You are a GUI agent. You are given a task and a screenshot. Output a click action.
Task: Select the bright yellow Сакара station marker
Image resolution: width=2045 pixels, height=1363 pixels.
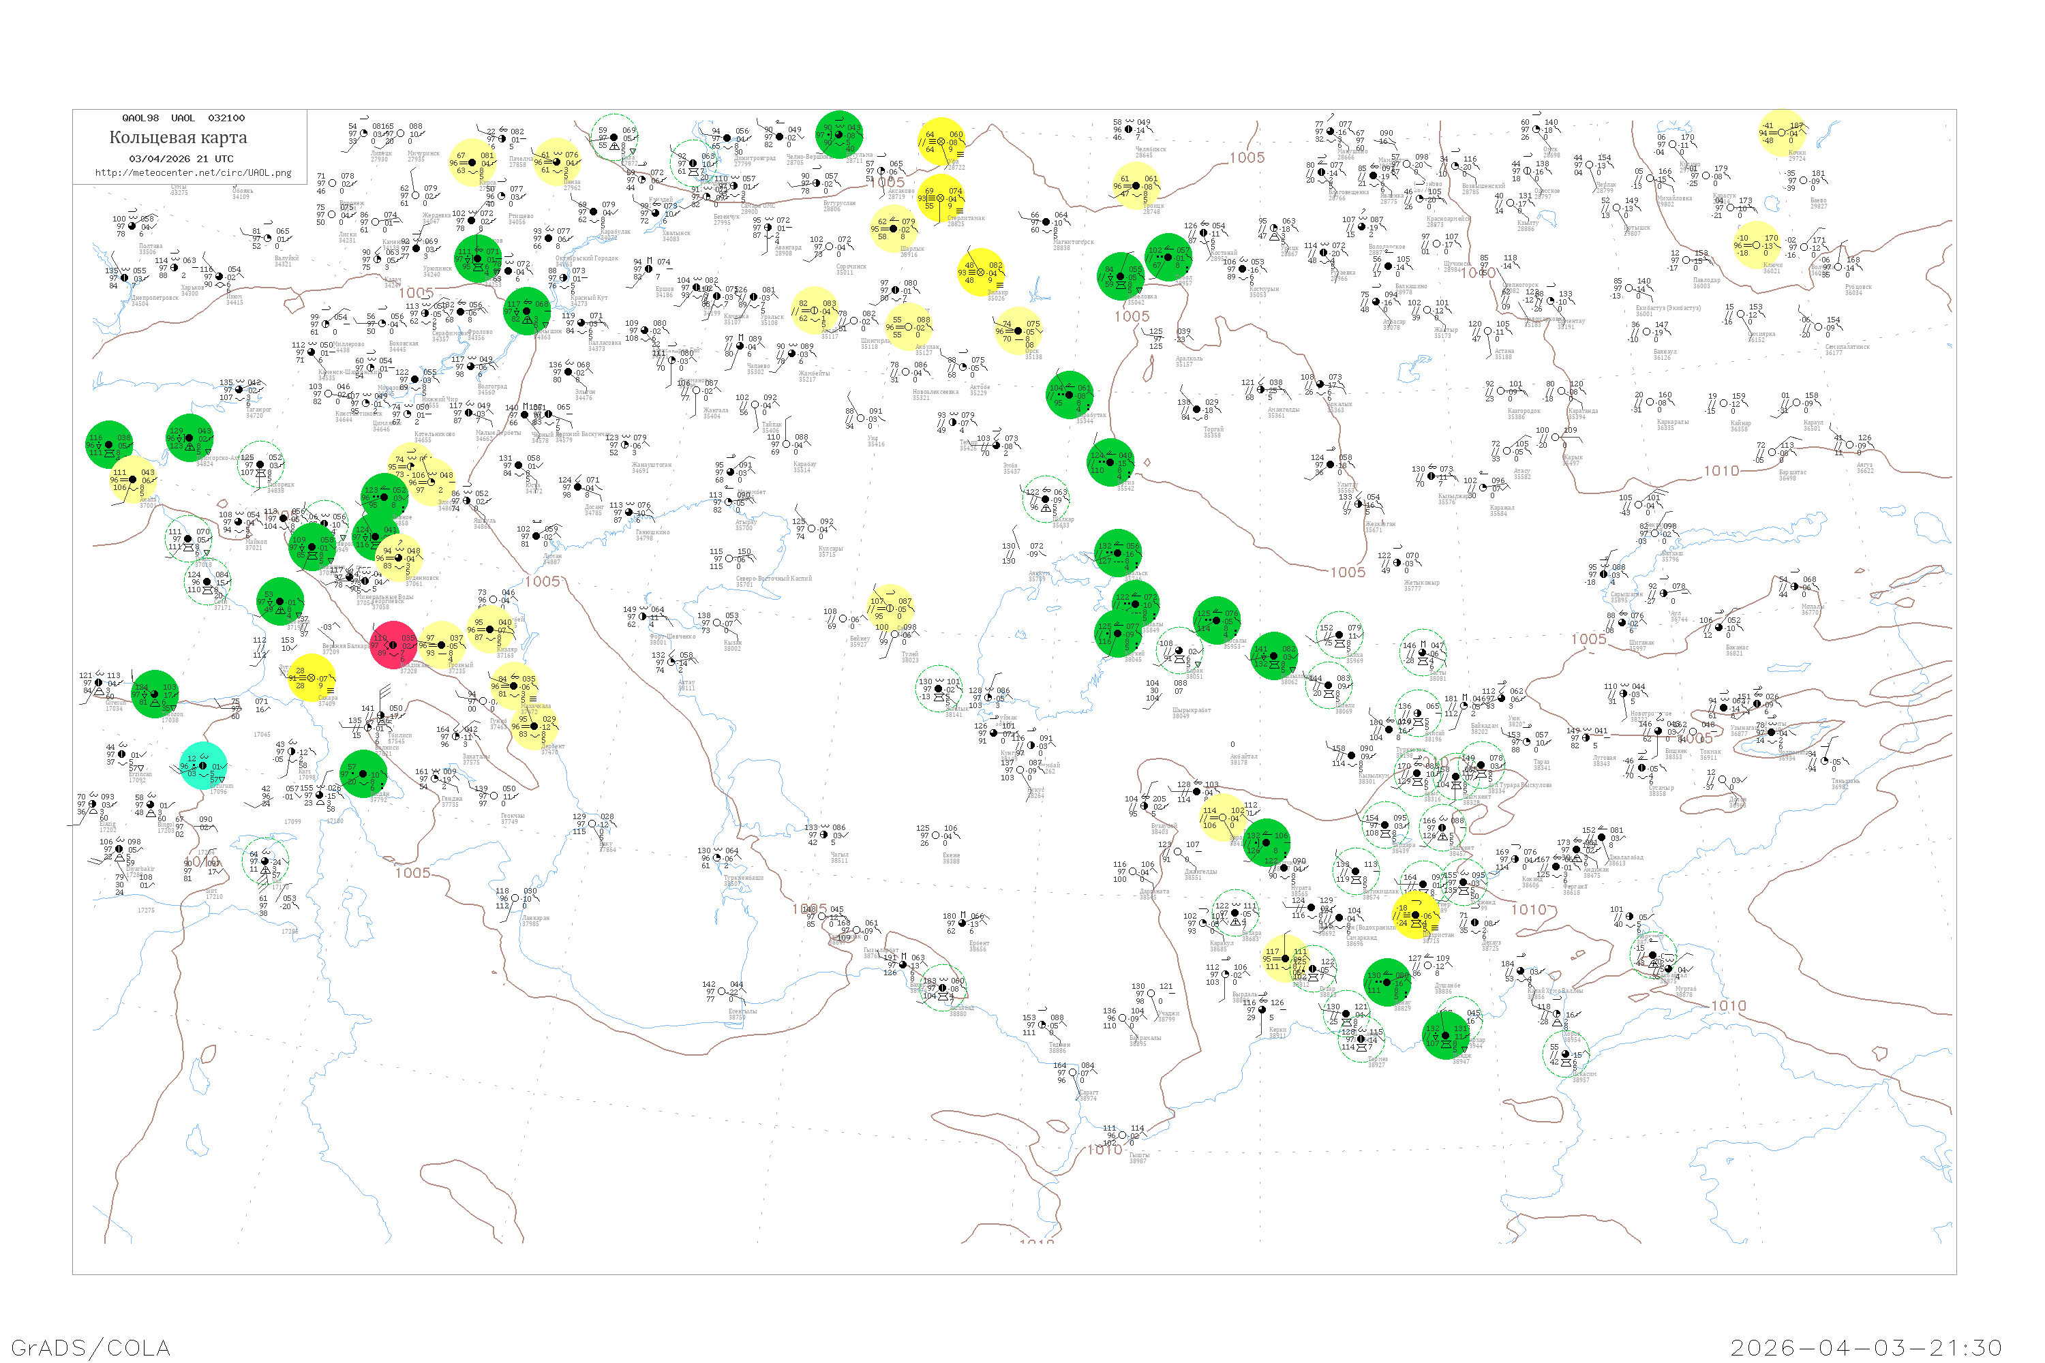[312, 678]
